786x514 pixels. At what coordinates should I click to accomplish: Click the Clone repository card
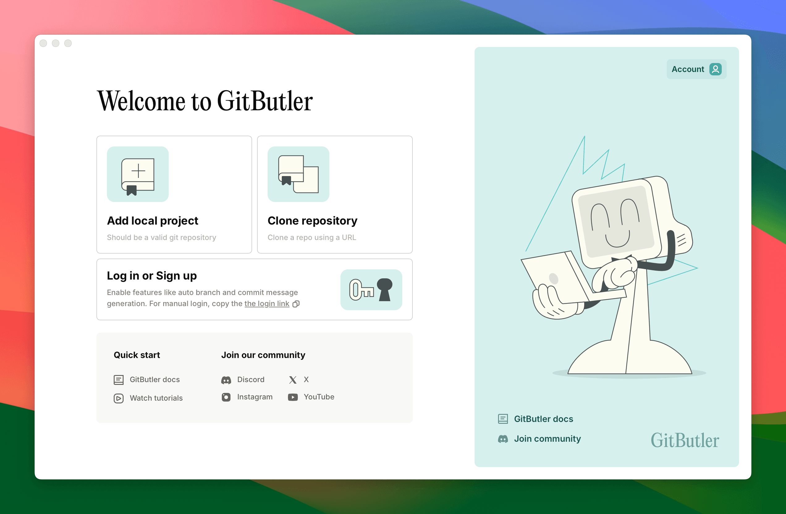click(x=335, y=194)
